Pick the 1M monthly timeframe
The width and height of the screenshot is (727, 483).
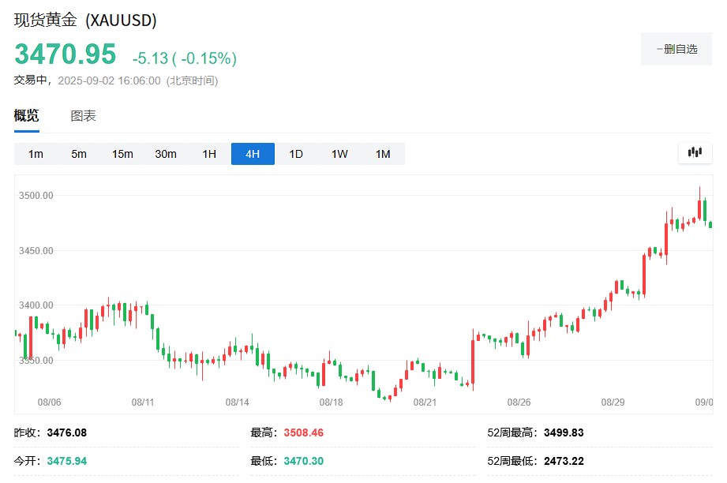click(x=383, y=154)
